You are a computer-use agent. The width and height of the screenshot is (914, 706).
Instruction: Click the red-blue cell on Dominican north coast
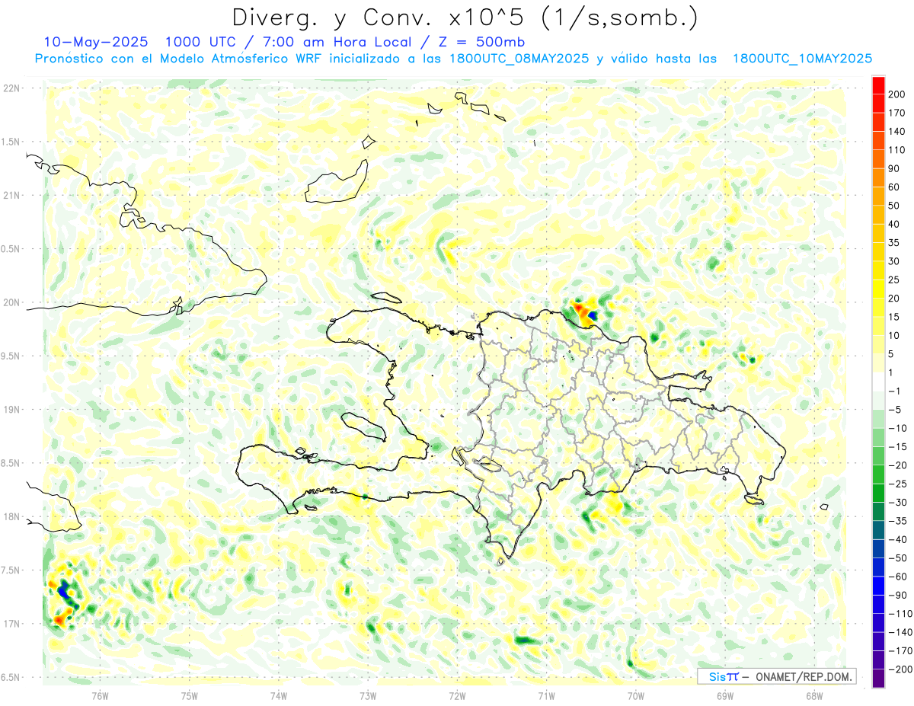[x=584, y=311]
